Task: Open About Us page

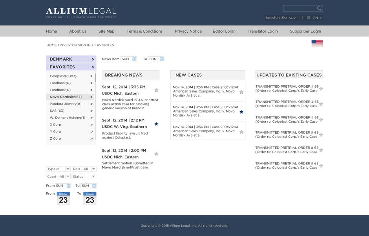Action: pyautogui.click(x=78, y=31)
